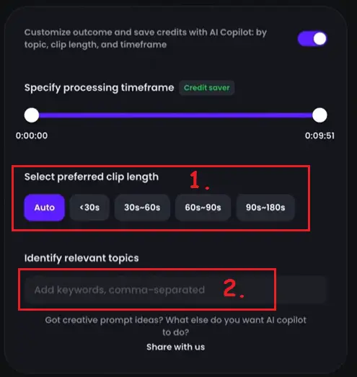
Task: Click the Got creative prompt ideas text
Action: (175, 327)
